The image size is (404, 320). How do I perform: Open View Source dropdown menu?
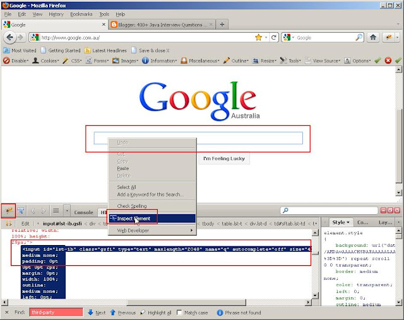(x=323, y=60)
